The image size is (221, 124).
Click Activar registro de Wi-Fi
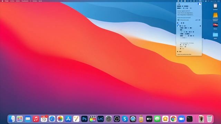(x=184, y=11)
